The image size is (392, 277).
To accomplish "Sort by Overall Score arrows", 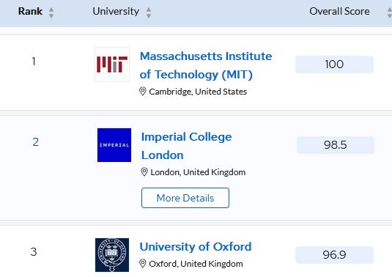I will tap(390, 12).
